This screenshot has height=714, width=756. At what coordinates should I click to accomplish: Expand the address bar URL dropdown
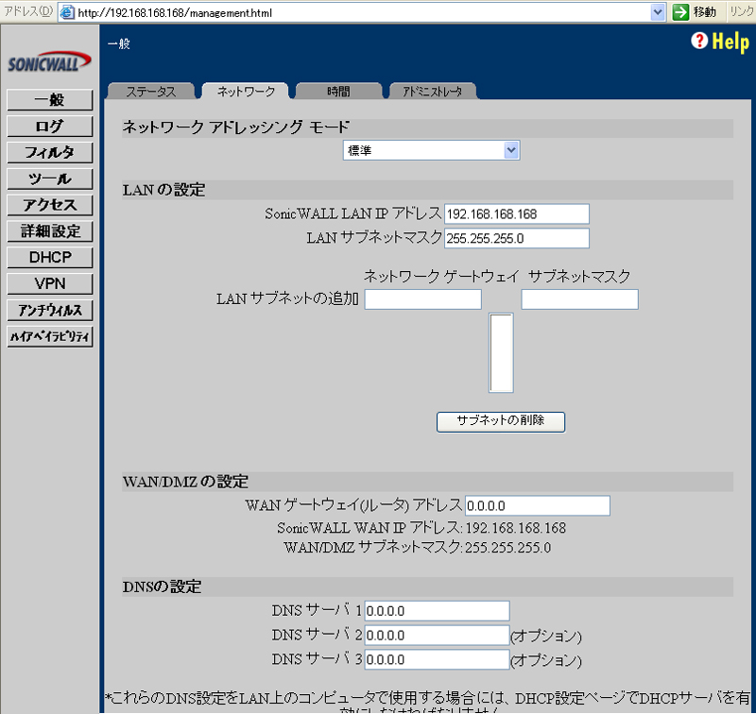658,12
